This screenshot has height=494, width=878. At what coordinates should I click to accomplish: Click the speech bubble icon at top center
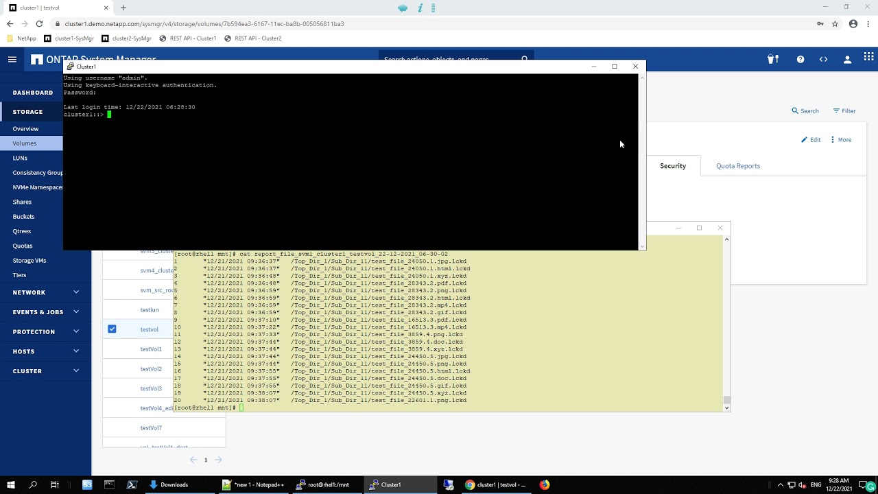click(403, 8)
